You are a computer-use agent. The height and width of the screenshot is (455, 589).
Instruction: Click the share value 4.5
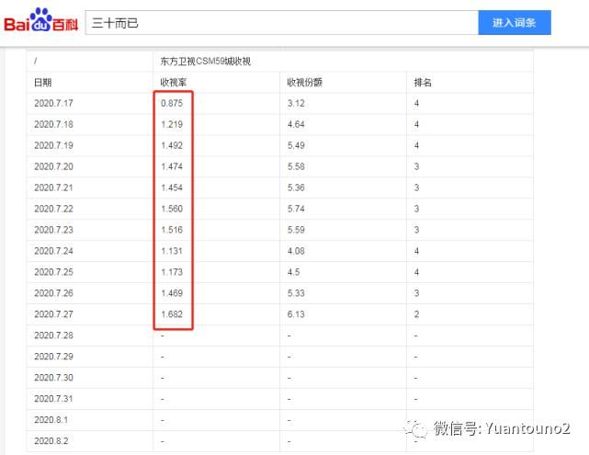pyautogui.click(x=294, y=272)
